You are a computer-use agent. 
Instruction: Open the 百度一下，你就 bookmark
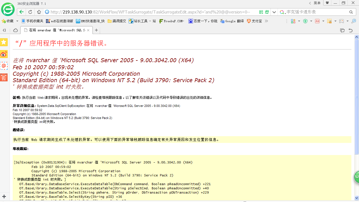(x=203, y=21)
